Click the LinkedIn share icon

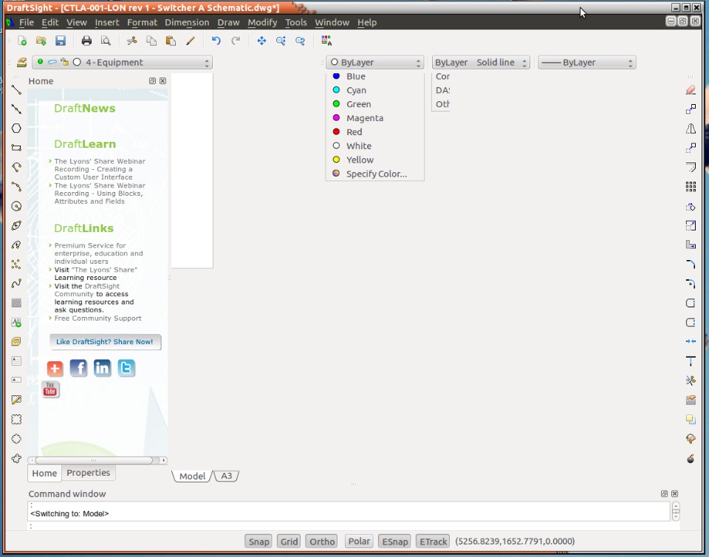pos(102,368)
